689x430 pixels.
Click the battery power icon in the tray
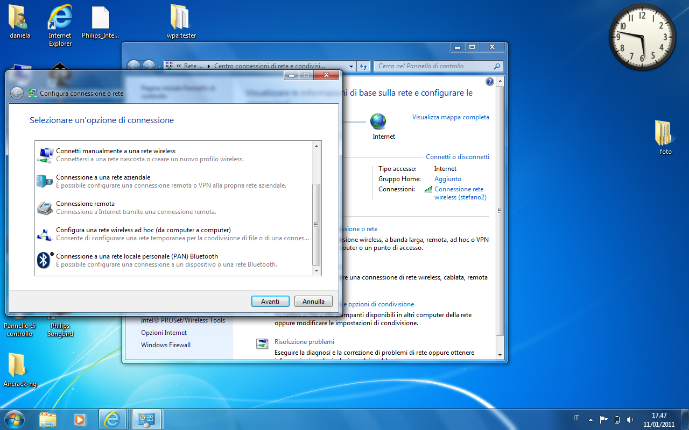[617, 419]
